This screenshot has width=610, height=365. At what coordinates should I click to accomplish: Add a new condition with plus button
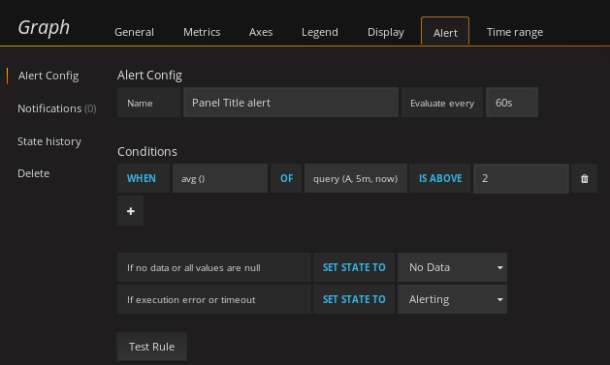(130, 211)
